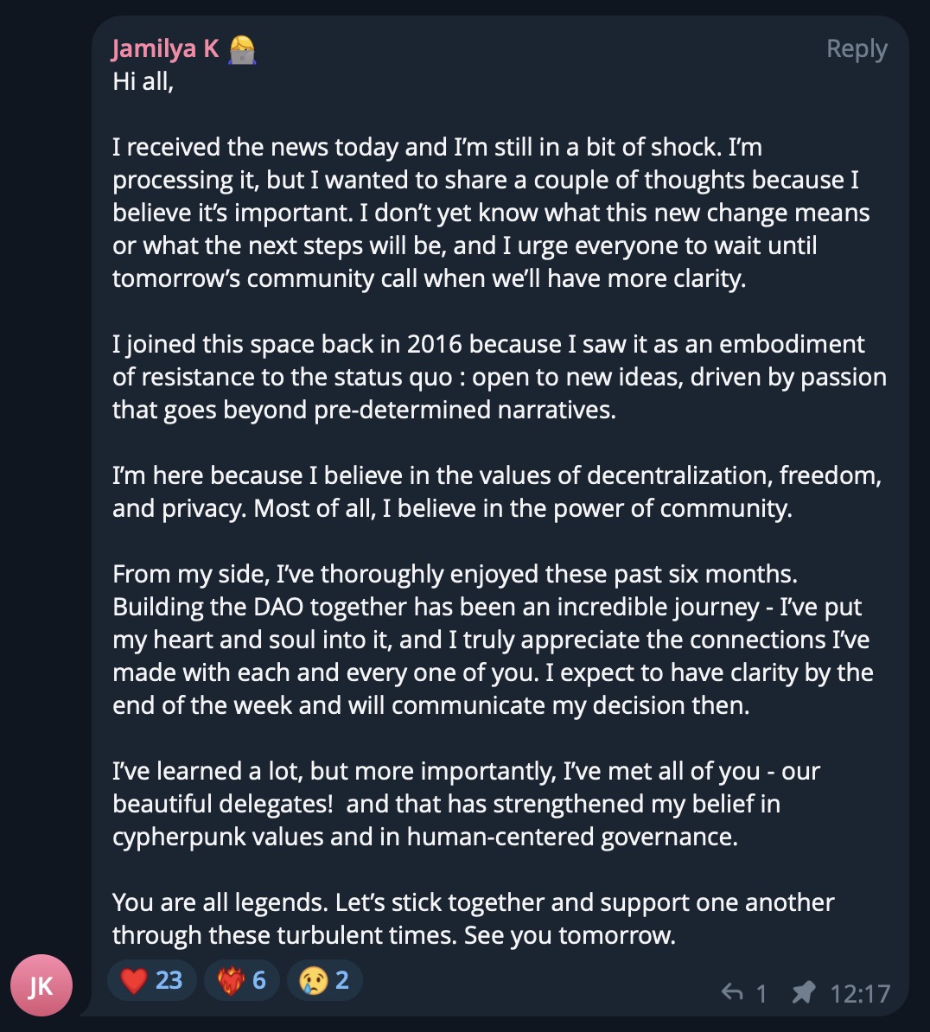This screenshot has width=930, height=1032.
Task: Click the paragraph about joining in 2016
Action: 500,377
